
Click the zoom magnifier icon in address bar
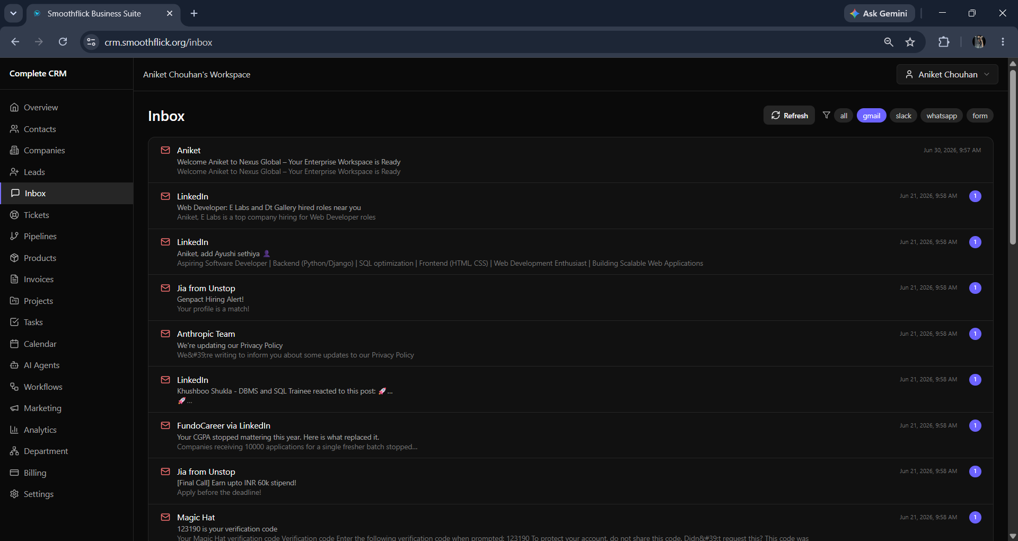889,42
